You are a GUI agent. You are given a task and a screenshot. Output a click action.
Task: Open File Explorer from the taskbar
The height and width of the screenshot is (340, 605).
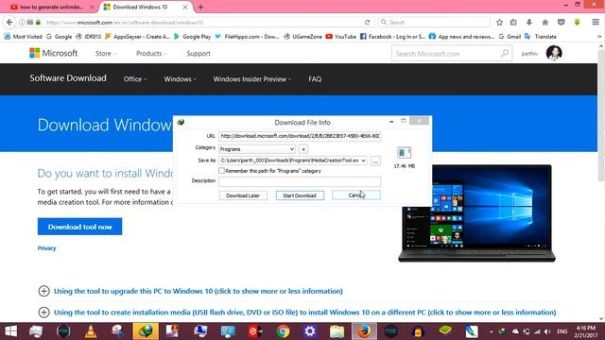click(x=337, y=331)
